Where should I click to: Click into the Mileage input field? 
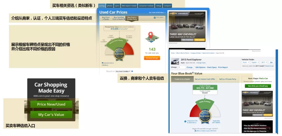181,67
